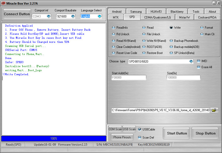Click the USB Scan button
The image size is (222, 153).
click(x=129, y=129)
